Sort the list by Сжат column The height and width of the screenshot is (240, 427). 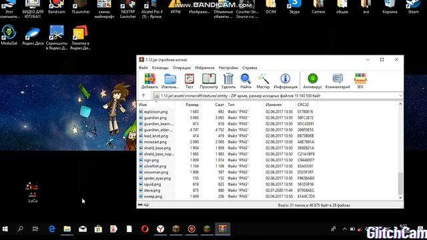(213, 105)
